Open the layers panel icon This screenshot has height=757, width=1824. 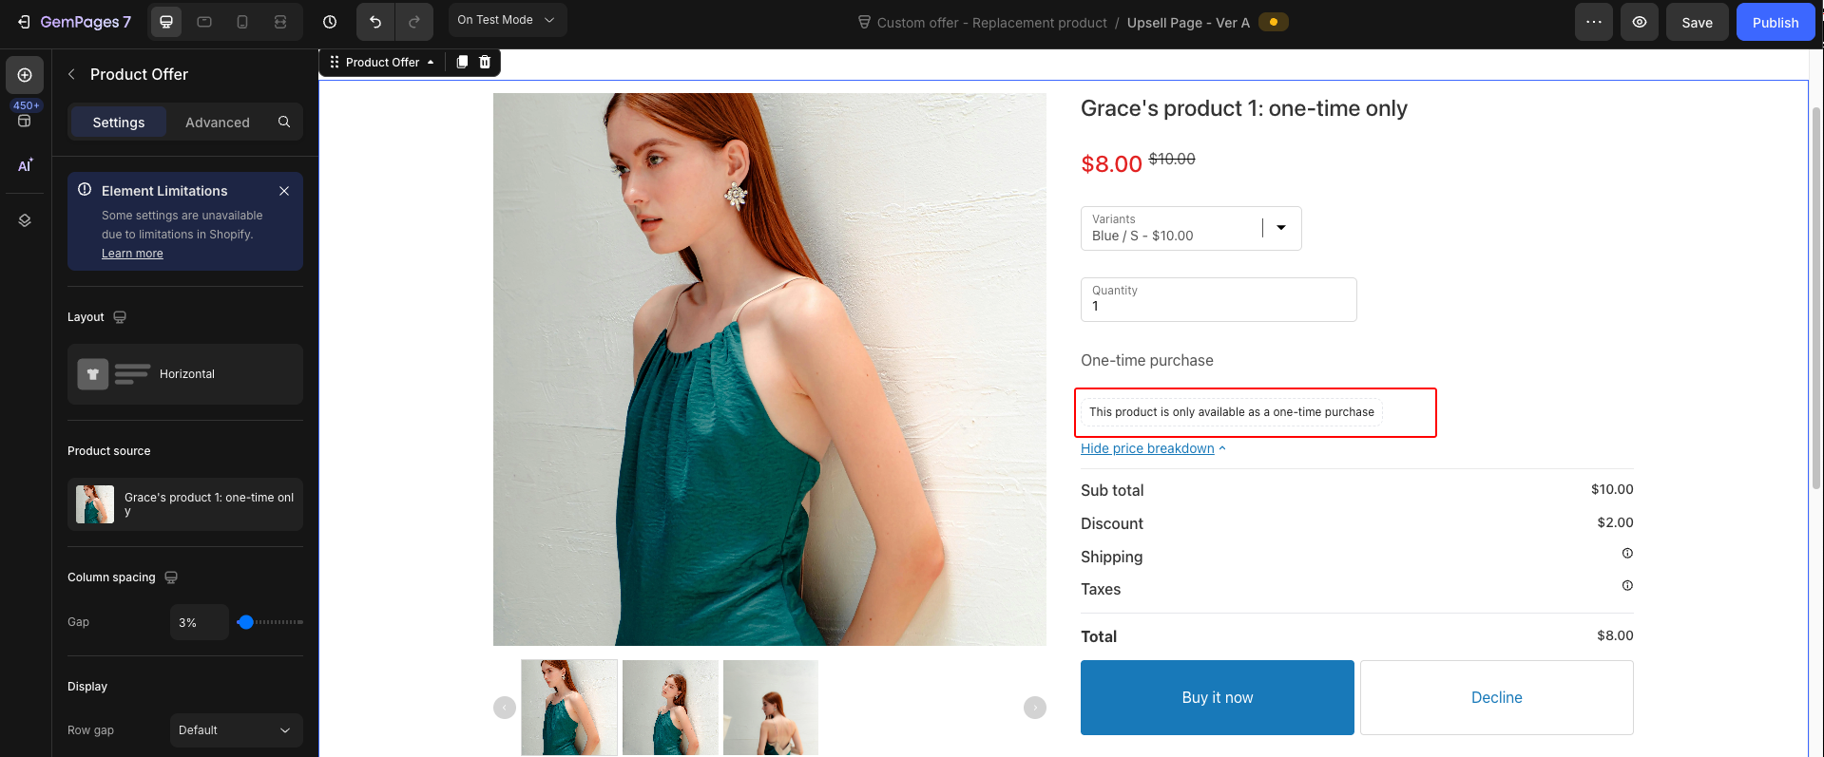(25, 220)
